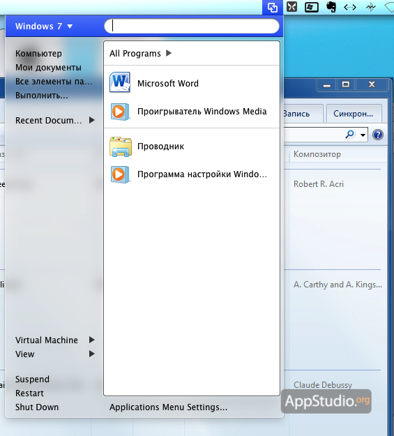Open search options dropdown arrow in Media Player
The image size is (394, 436).
[x=363, y=135]
